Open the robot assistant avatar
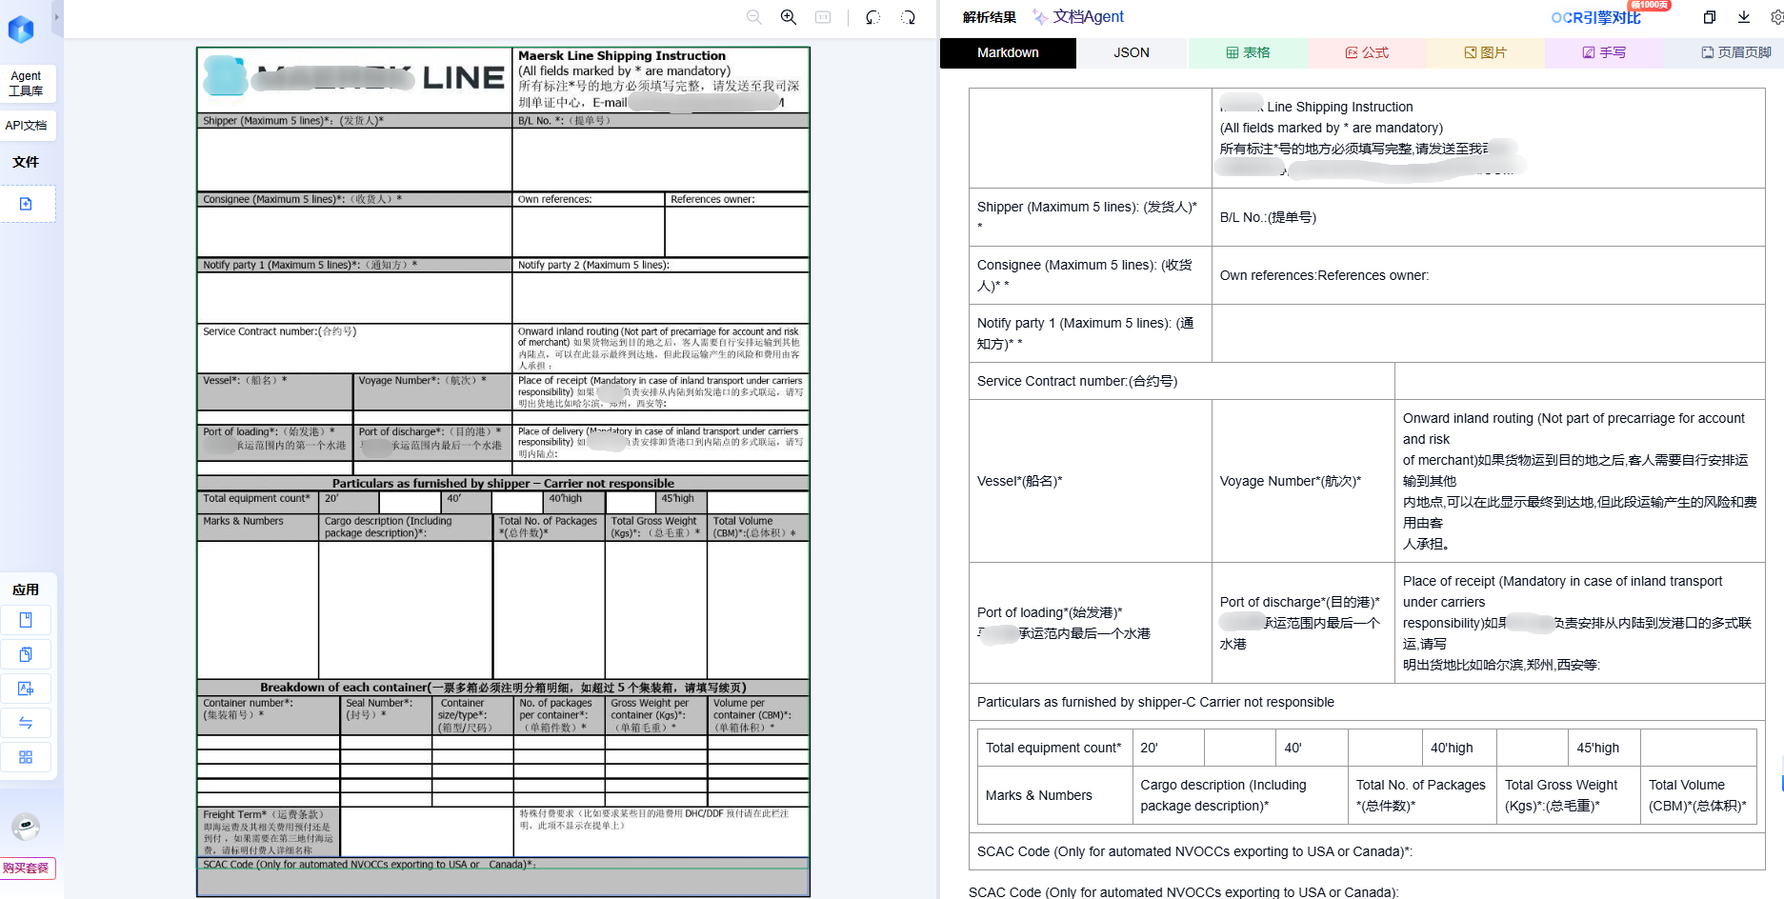Screen dimensions: 1784x899 (26, 827)
